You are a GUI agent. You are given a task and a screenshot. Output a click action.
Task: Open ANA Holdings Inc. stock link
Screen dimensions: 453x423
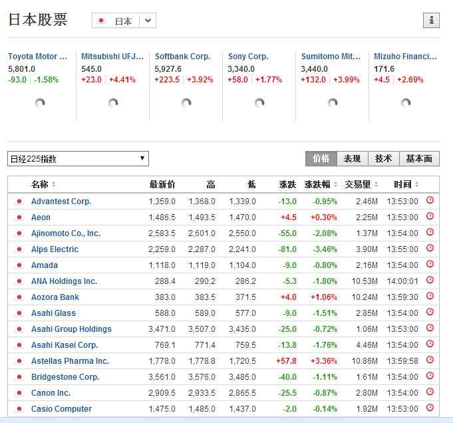click(64, 281)
